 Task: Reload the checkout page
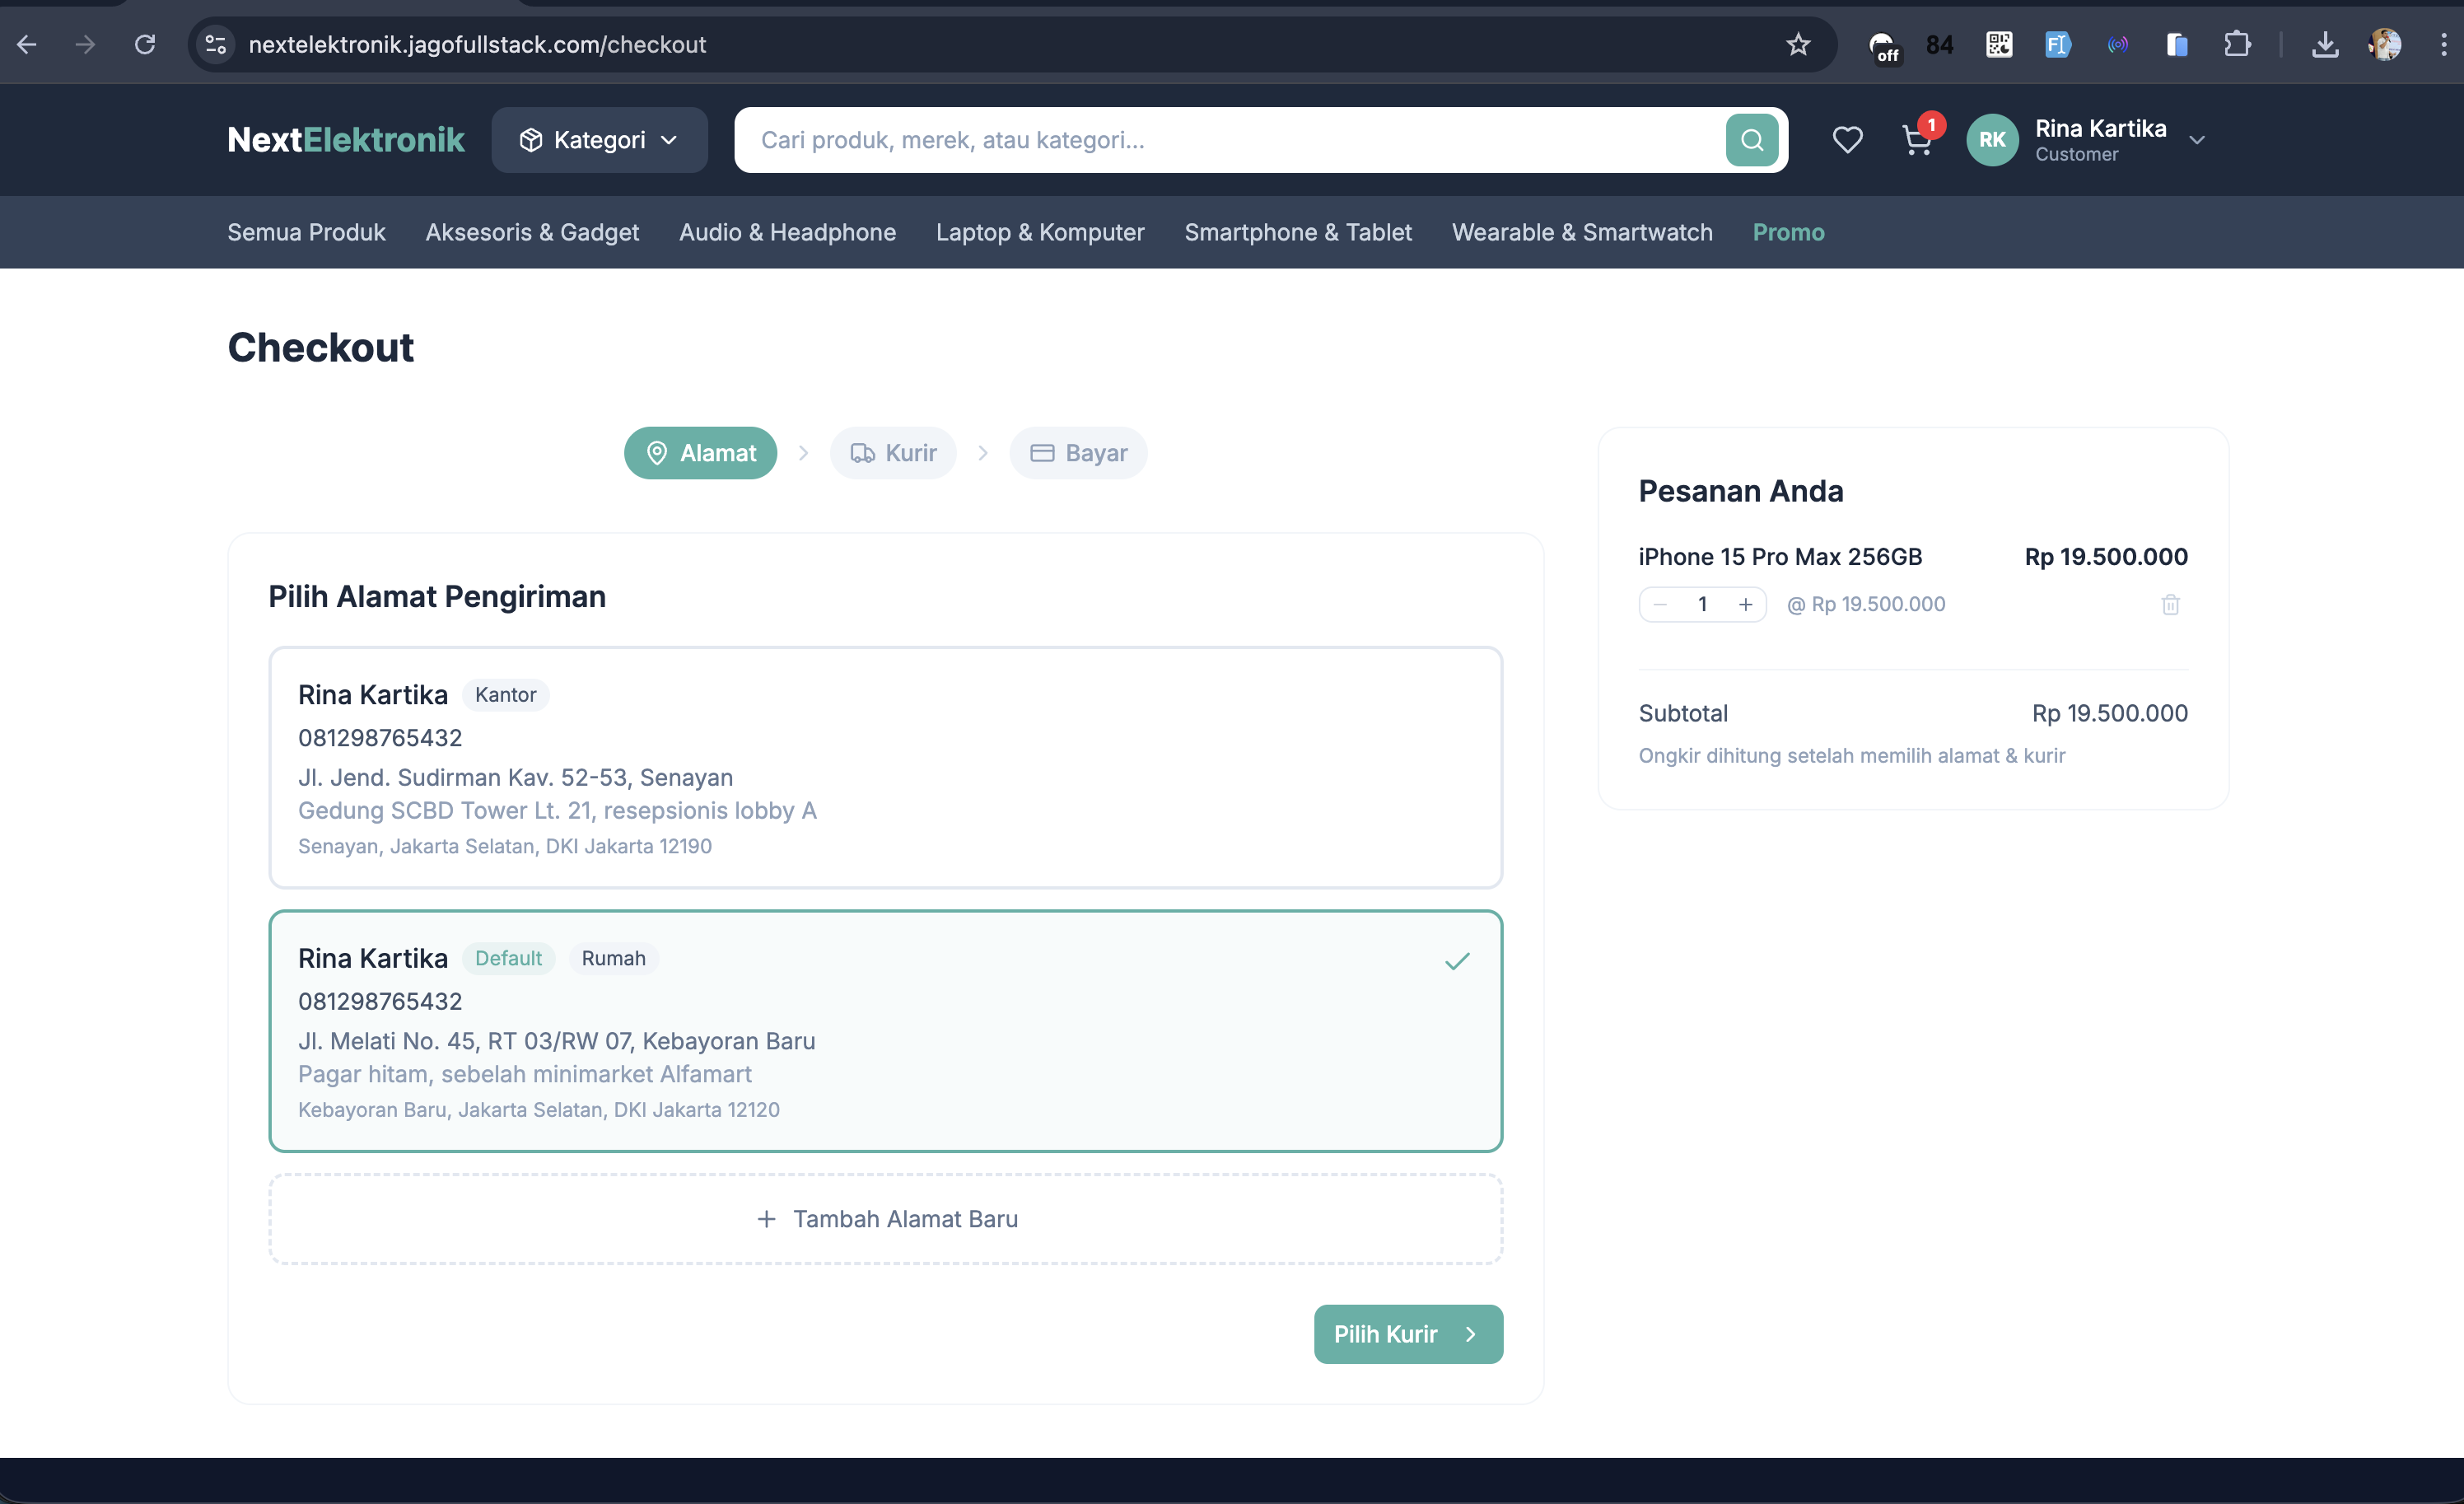point(145,44)
